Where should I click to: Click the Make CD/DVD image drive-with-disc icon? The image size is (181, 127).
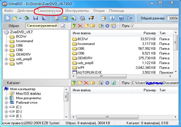tap(57, 18)
